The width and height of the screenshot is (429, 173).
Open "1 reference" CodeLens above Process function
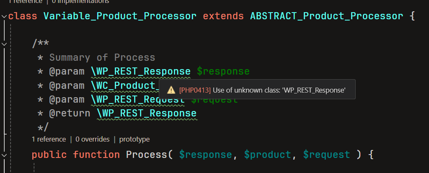pyautogui.click(x=49, y=139)
